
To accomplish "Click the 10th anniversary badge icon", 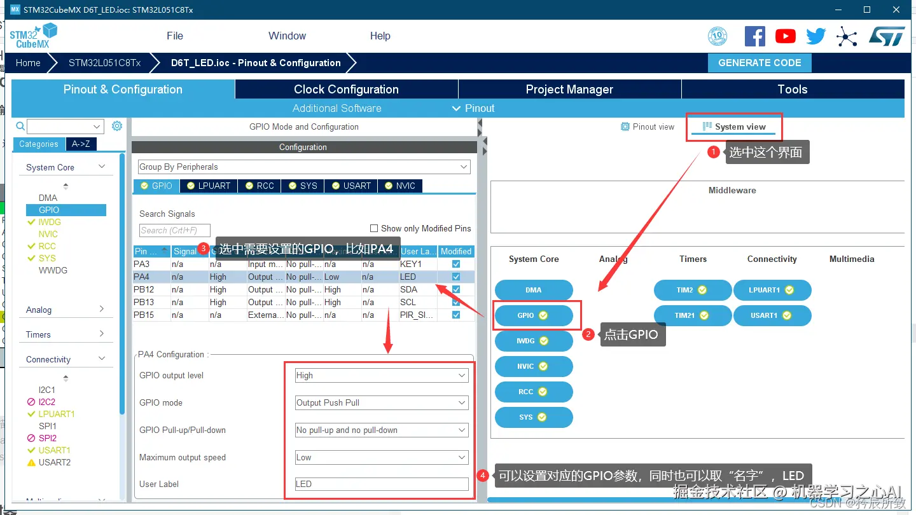I will [718, 36].
